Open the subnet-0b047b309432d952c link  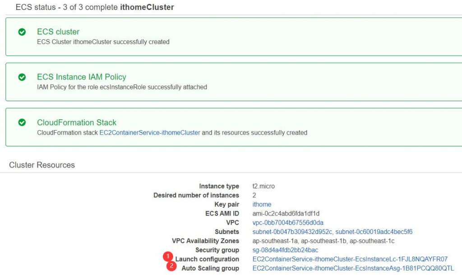click(292, 232)
